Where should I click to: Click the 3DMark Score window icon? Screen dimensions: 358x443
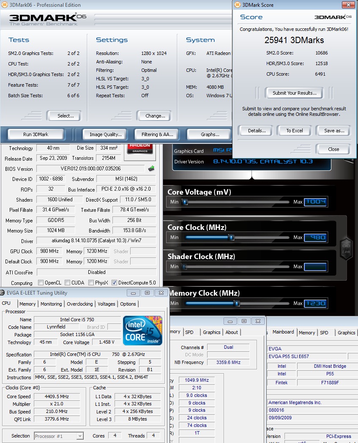point(238,5)
